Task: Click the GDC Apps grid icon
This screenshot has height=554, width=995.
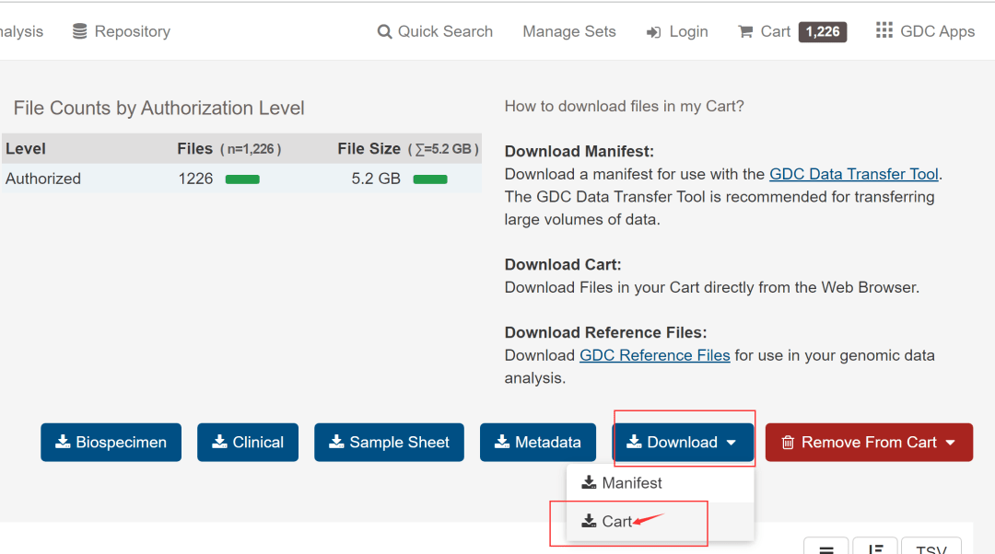Action: [x=884, y=29]
